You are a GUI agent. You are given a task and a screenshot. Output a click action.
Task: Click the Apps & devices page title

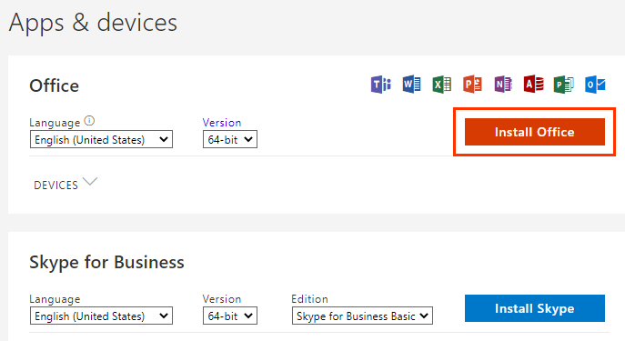(93, 23)
